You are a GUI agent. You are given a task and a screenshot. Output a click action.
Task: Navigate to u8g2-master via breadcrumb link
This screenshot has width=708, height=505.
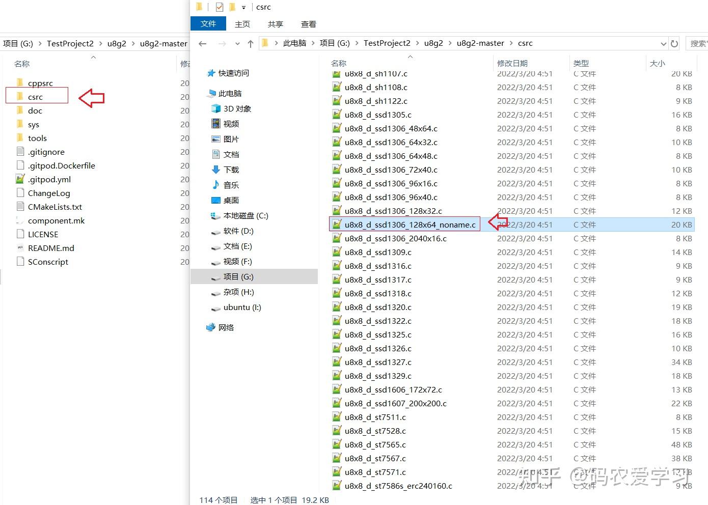(480, 43)
